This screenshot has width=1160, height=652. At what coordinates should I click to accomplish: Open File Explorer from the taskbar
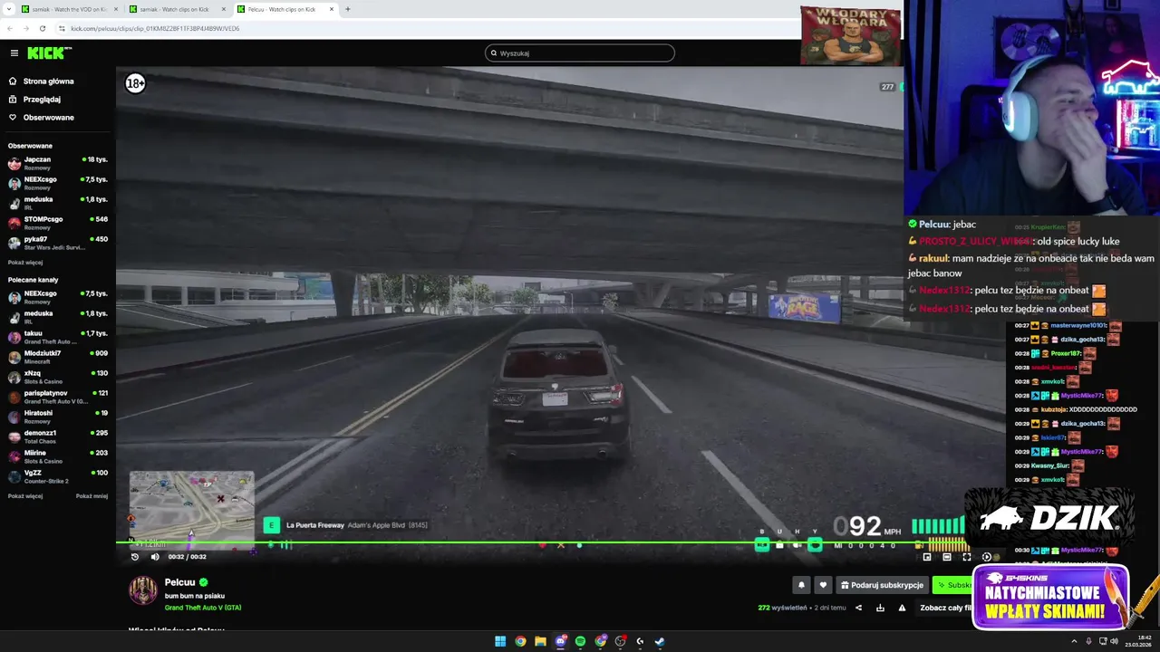click(x=540, y=641)
